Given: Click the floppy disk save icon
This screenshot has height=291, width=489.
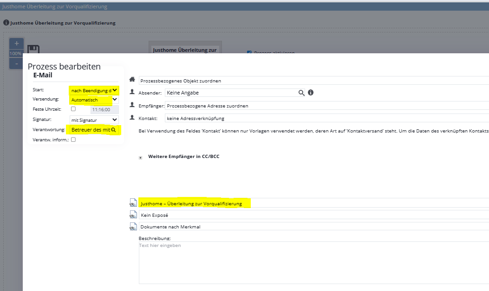Looking at the screenshot, I should 33,51.
